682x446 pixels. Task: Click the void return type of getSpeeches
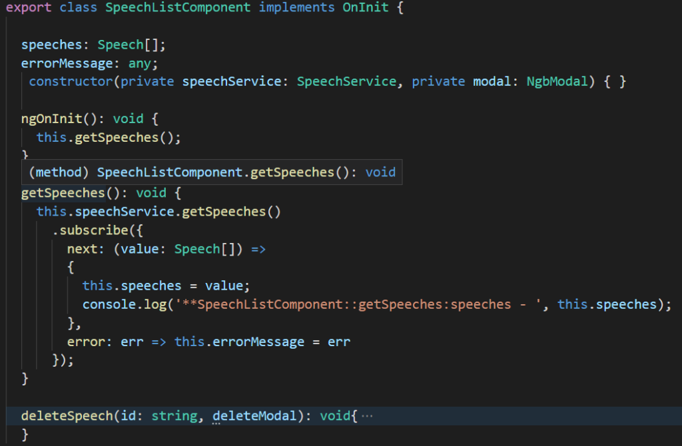tap(151, 192)
